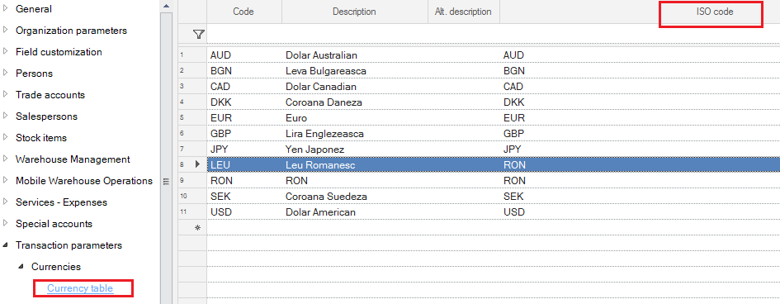The width and height of the screenshot is (780, 304).
Task: Click the Yen Japonez description cell
Action: pos(355,150)
